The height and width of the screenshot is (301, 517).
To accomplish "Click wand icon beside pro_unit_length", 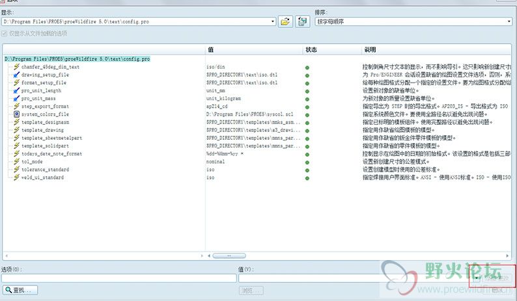I will [x=16, y=90].
